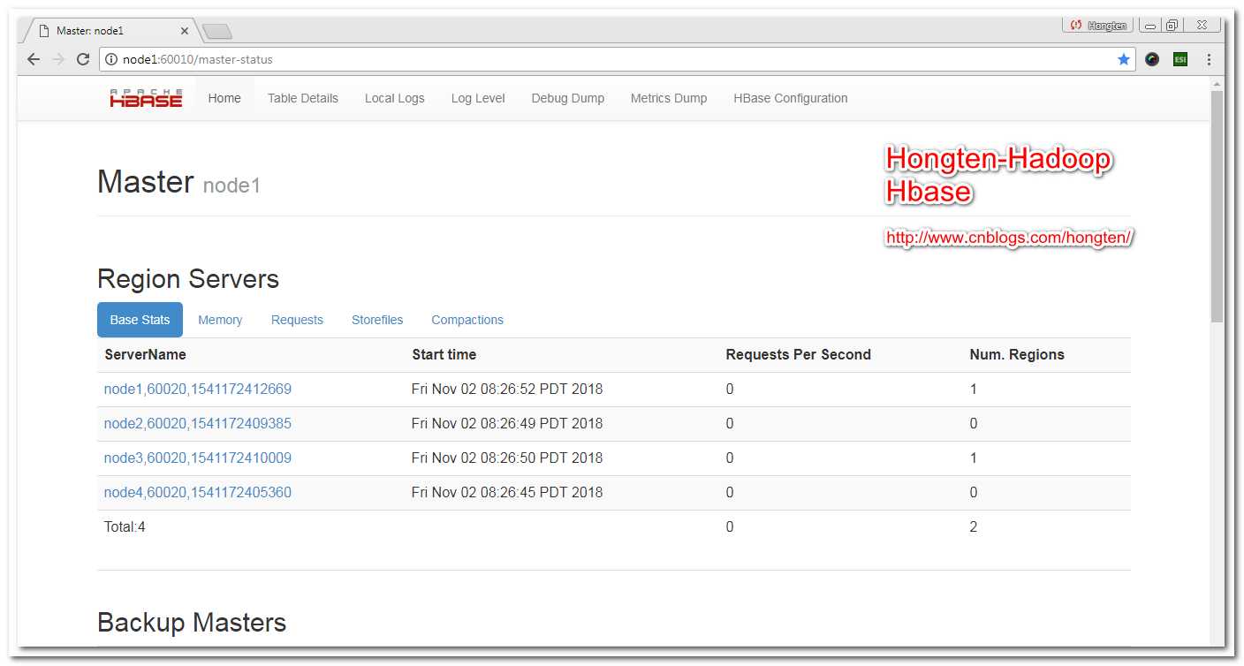Viewport: 1244px width, 666px height.
Task: Click the ServerName column header
Action: tap(145, 354)
